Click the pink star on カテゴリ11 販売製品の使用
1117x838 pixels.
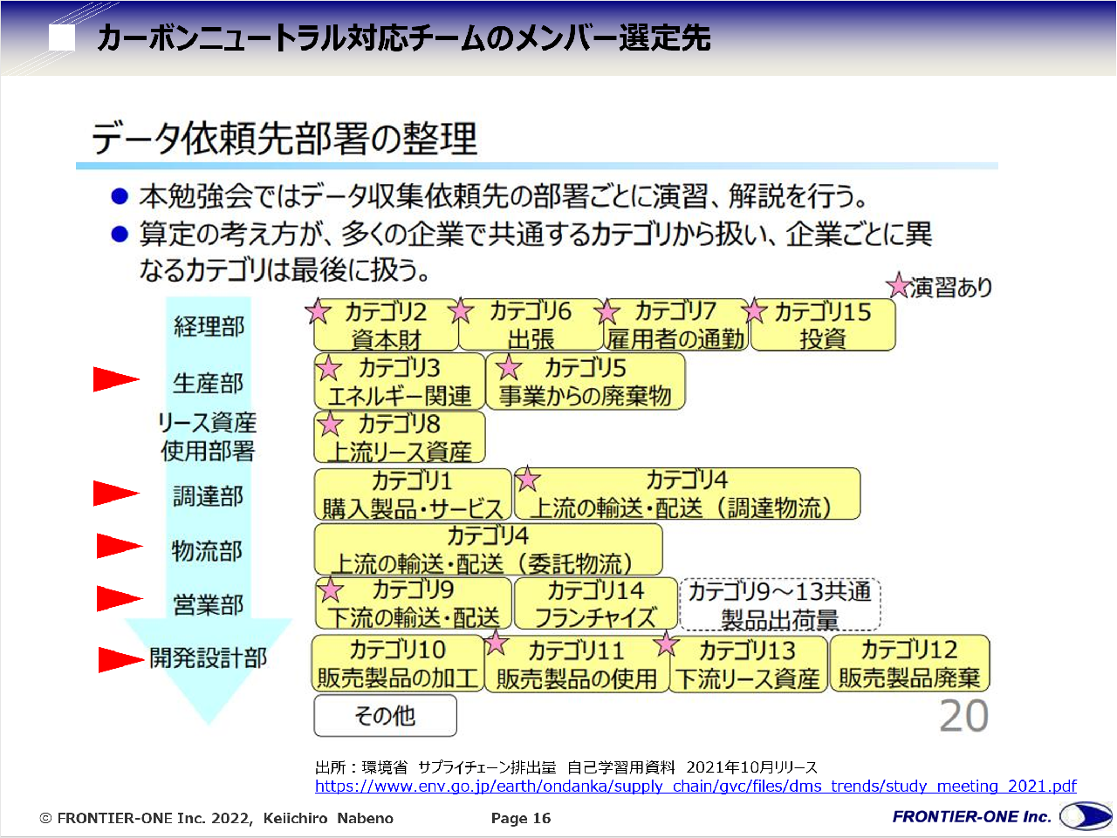click(496, 644)
